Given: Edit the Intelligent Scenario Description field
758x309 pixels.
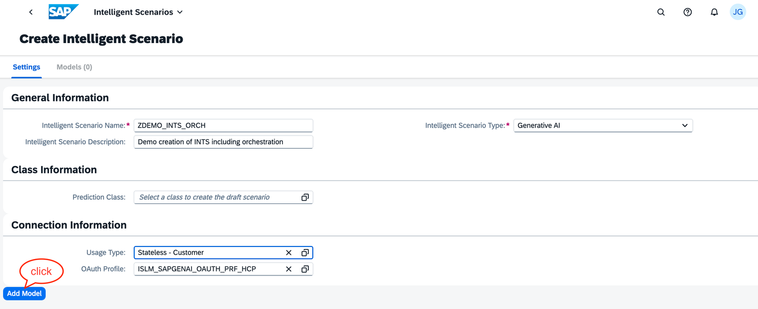Looking at the screenshot, I should pyautogui.click(x=224, y=142).
